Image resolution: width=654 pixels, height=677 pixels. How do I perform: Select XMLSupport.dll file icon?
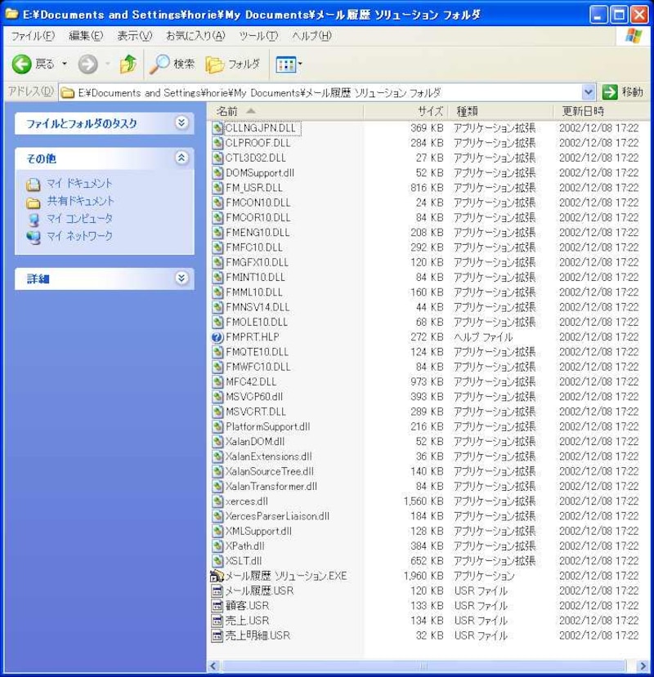coord(217,531)
